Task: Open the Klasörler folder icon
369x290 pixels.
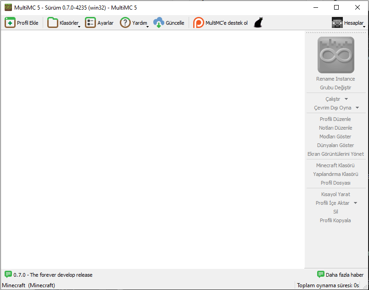Action: [x=52, y=23]
